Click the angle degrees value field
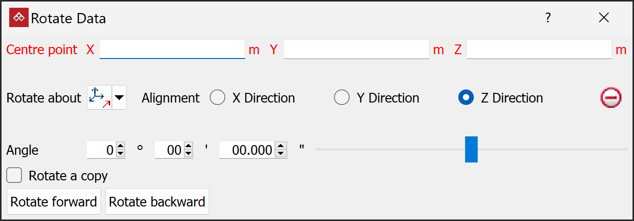Screen dimensions: 634x221 [101, 150]
